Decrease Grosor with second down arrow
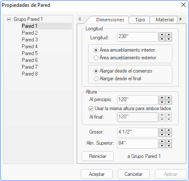 (x=169, y=135)
